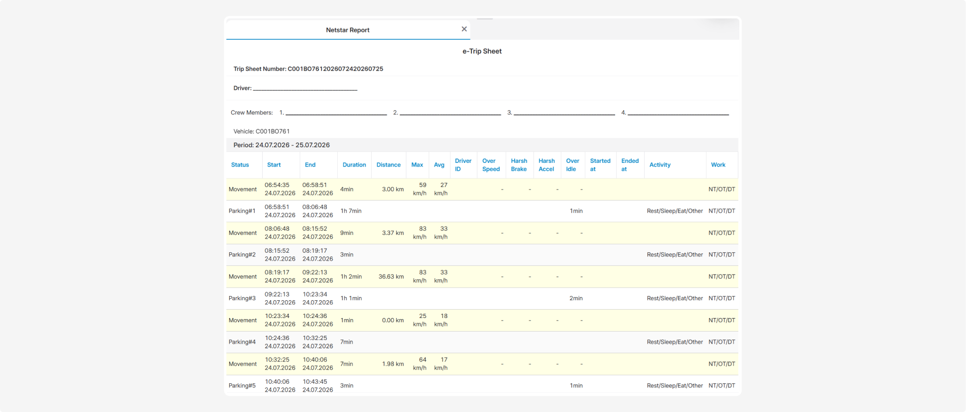Click the Over Speed column header
Viewport: 966px width, 412px height.
[491, 165]
